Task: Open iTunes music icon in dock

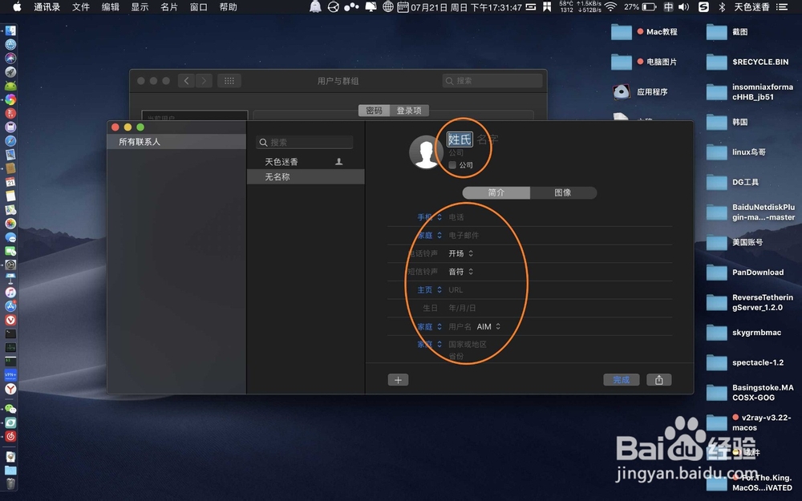Action: 10,293
